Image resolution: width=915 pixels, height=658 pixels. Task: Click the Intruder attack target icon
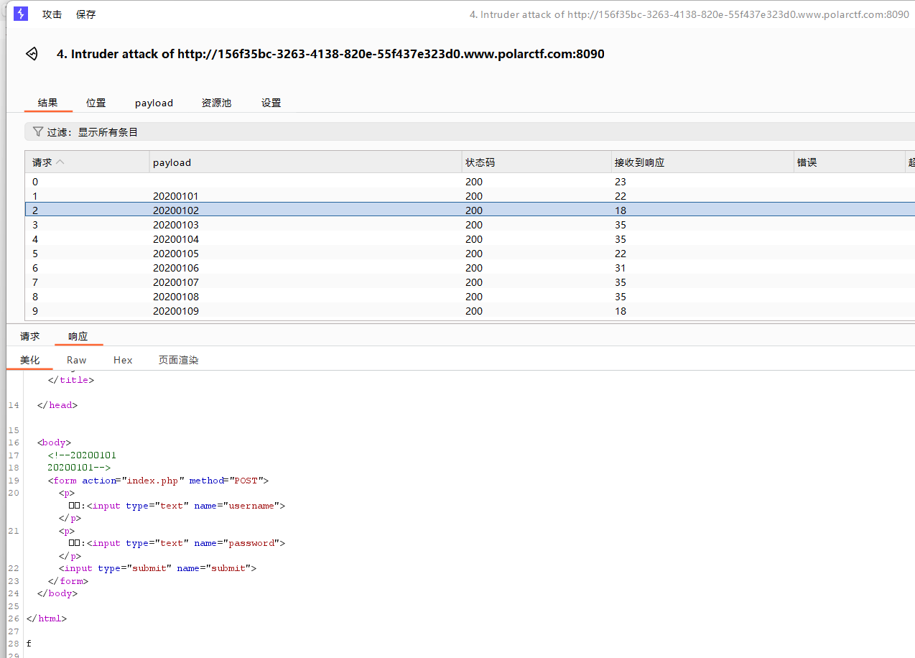pos(32,54)
